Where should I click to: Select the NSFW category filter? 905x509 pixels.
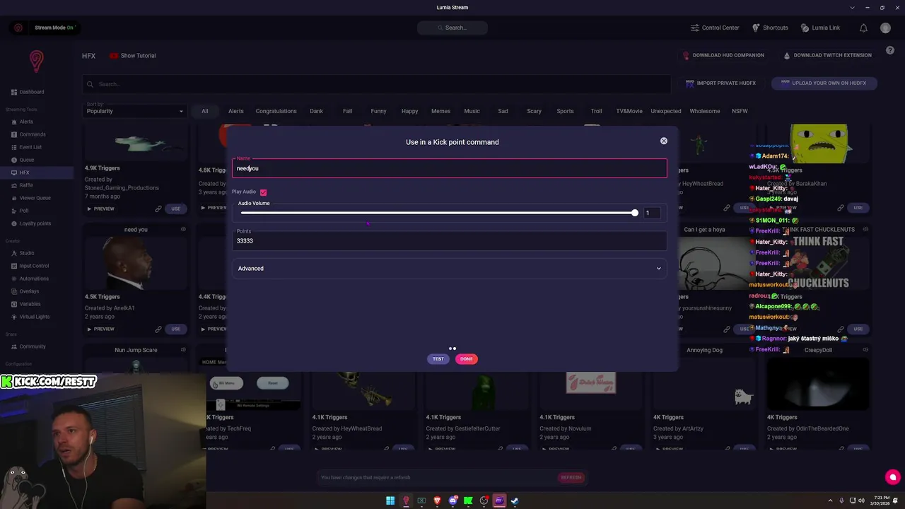(740, 111)
